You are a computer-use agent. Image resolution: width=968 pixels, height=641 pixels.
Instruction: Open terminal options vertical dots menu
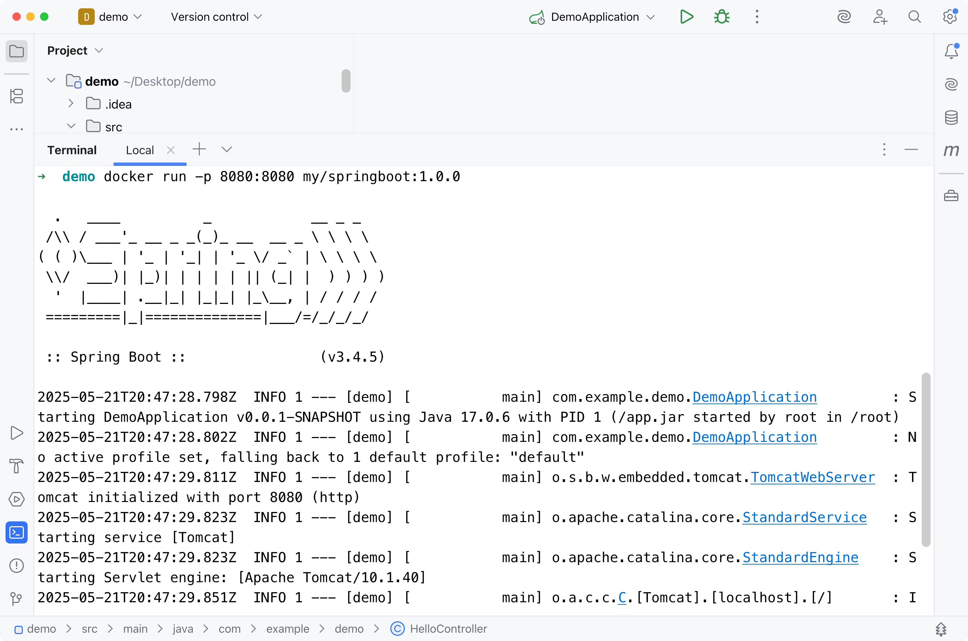pos(884,150)
